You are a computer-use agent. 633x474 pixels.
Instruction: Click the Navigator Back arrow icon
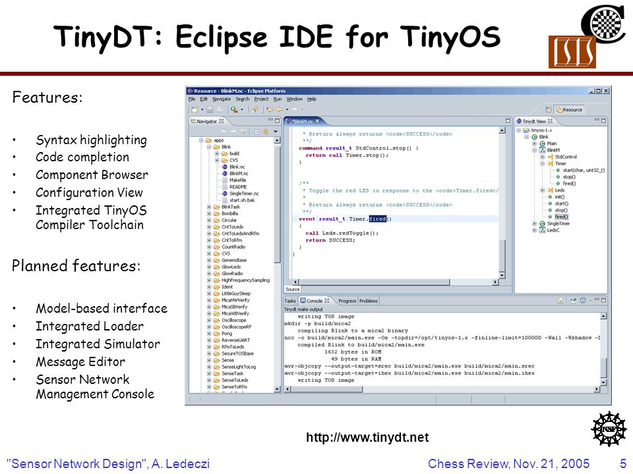[x=224, y=132]
